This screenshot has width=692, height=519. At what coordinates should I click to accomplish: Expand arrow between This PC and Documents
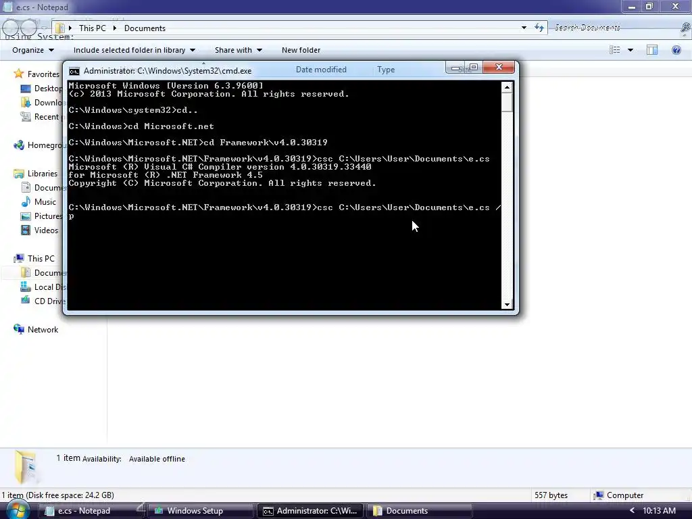[115, 28]
